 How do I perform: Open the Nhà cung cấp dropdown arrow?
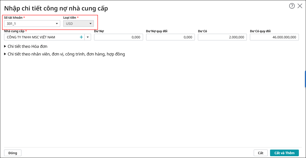pyautogui.click(x=88, y=37)
